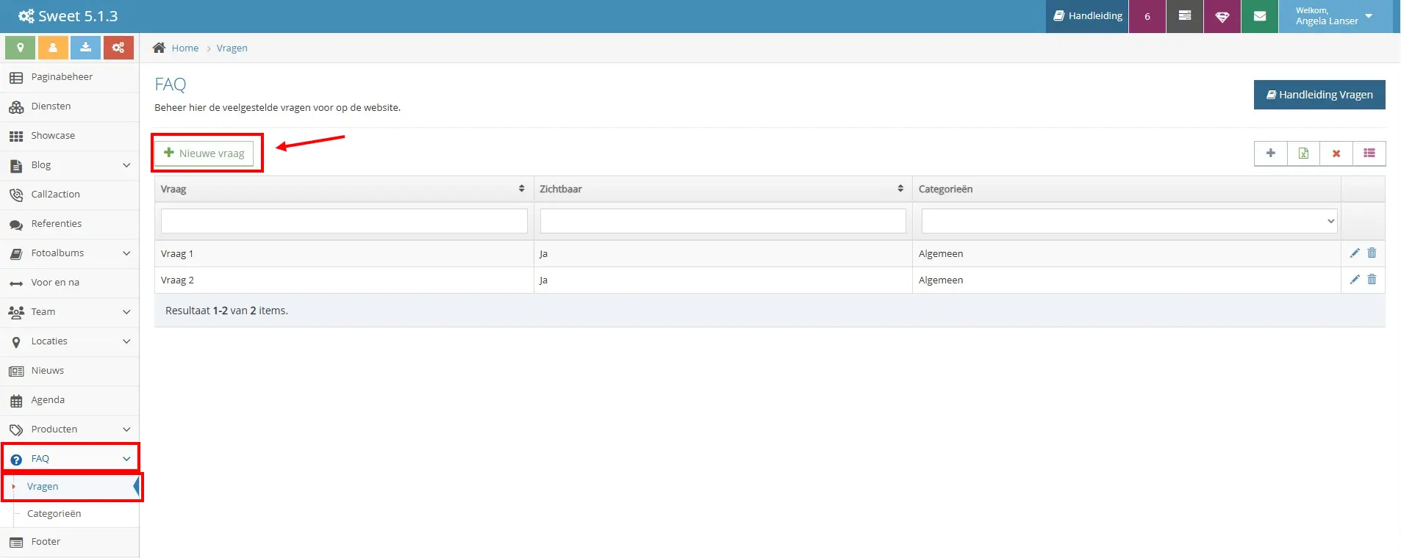Open the green location pin tab
The height and width of the screenshot is (558, 1401).
click(21, 48)
